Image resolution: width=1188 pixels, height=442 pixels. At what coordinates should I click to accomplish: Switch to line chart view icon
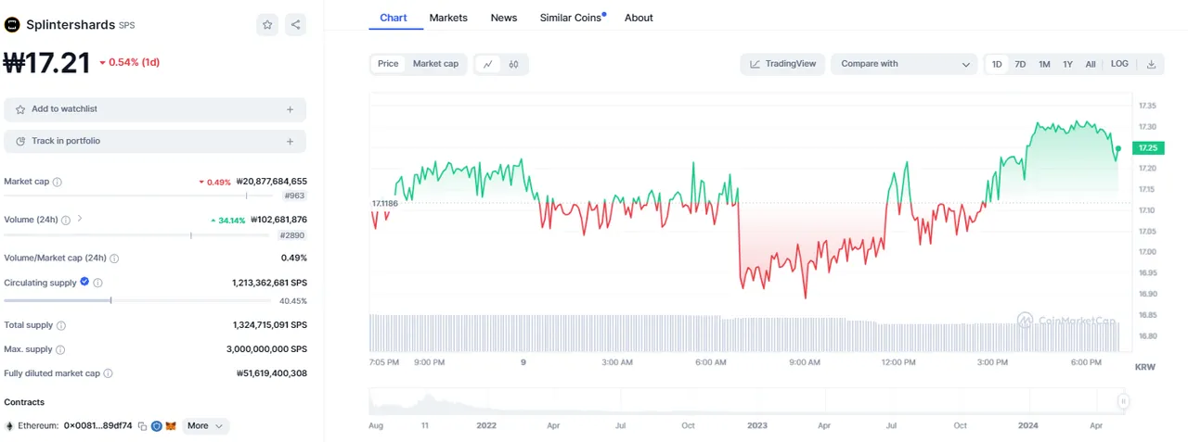click(488, 64)
